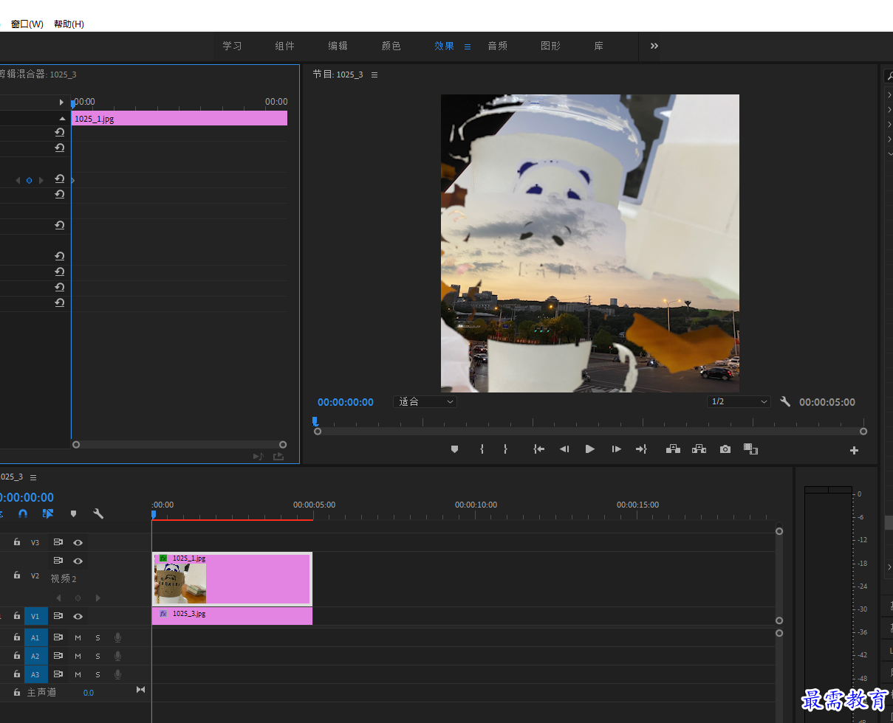
Task: Hide track V3 output with eye icon
Action: [x=78, y=542]
